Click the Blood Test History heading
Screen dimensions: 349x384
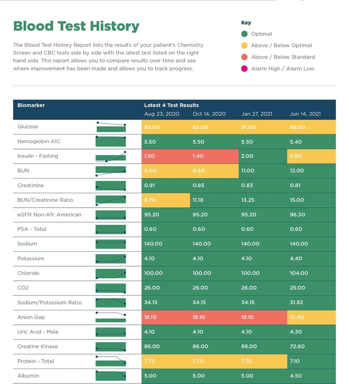[76, 26]
